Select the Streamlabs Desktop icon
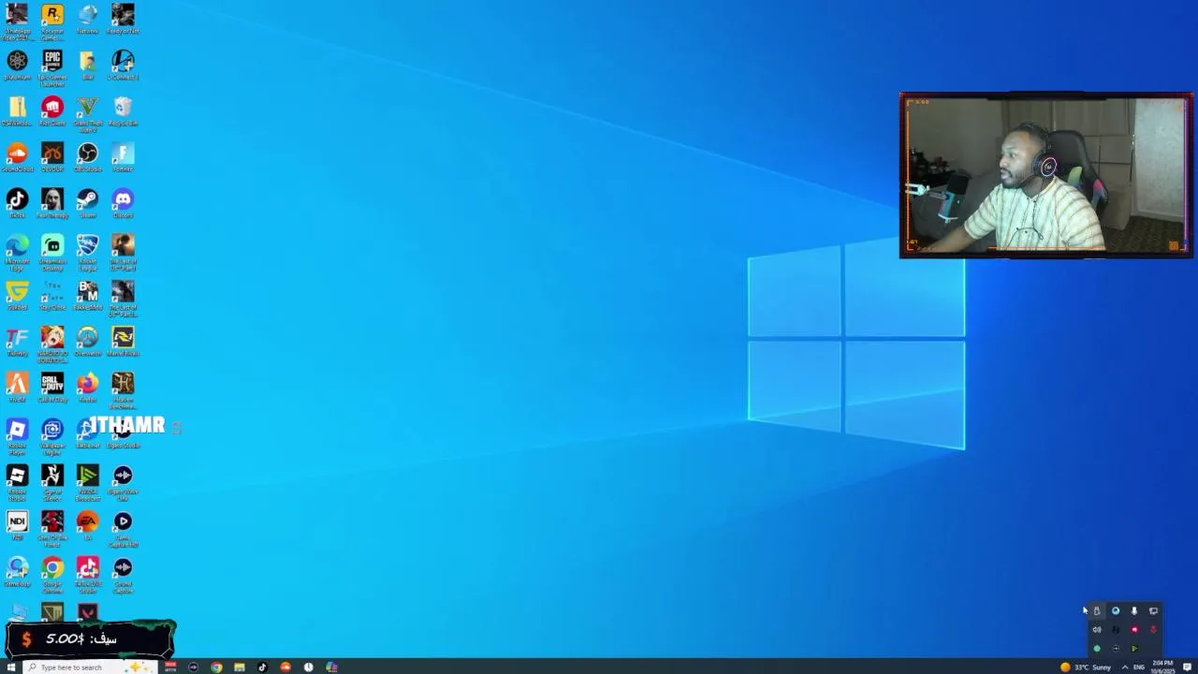 [52, 252]
